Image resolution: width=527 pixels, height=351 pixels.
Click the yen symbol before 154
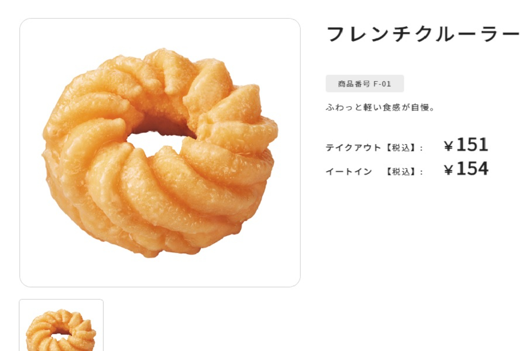point(448,170)
